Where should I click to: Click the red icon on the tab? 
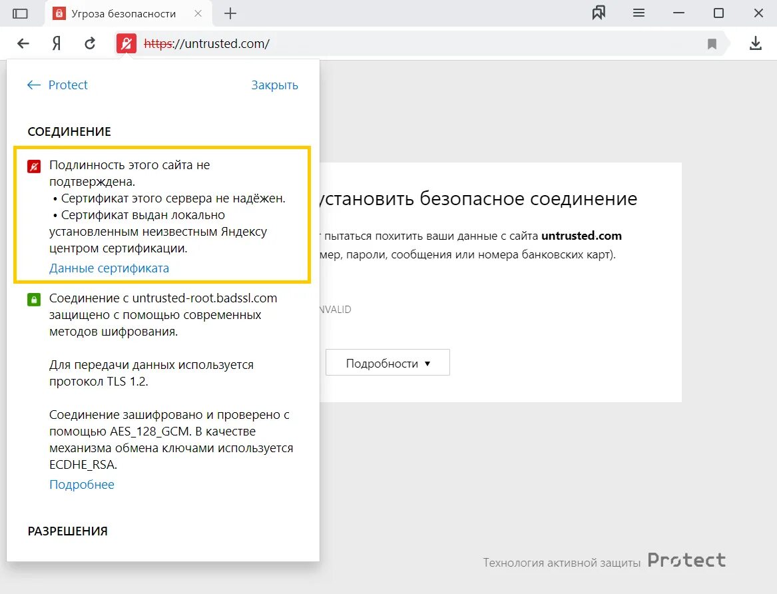pyautogui.click(x=59, y=13)
